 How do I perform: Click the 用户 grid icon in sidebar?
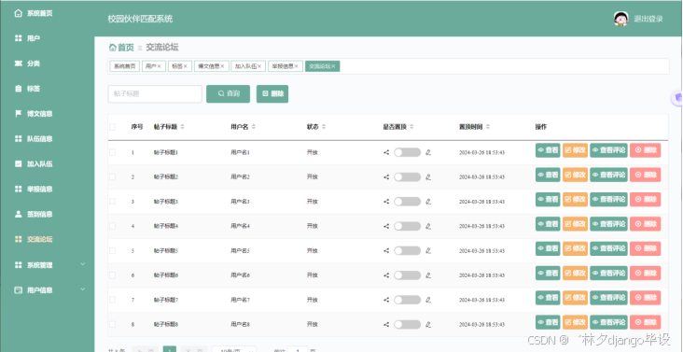[x=18, y=38]
